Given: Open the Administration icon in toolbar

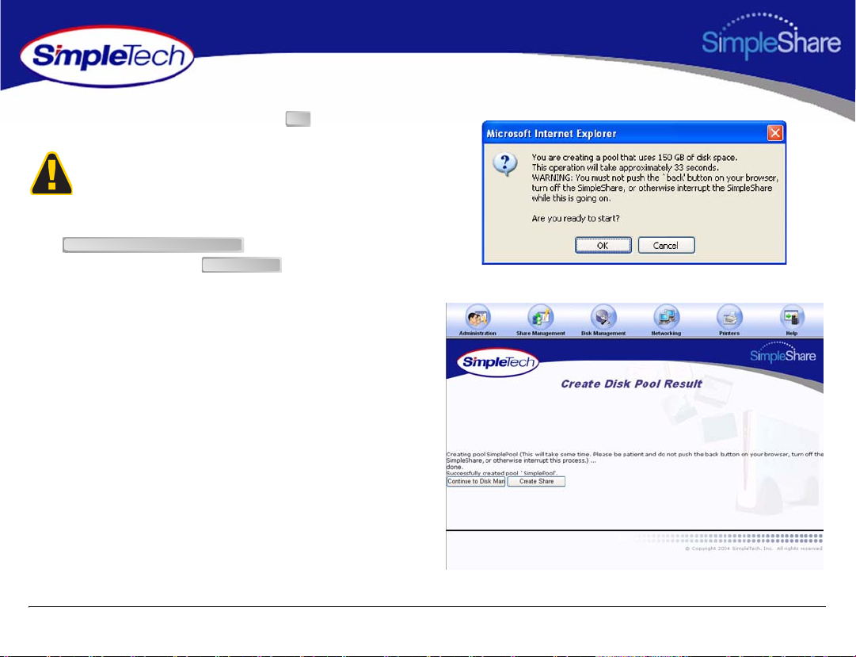Looking at the screenshot, I should 477,319.
